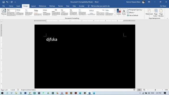Screen dimensions: 169x95
Task: Apply the last style set with blue Title
Action: click(109, 12)
